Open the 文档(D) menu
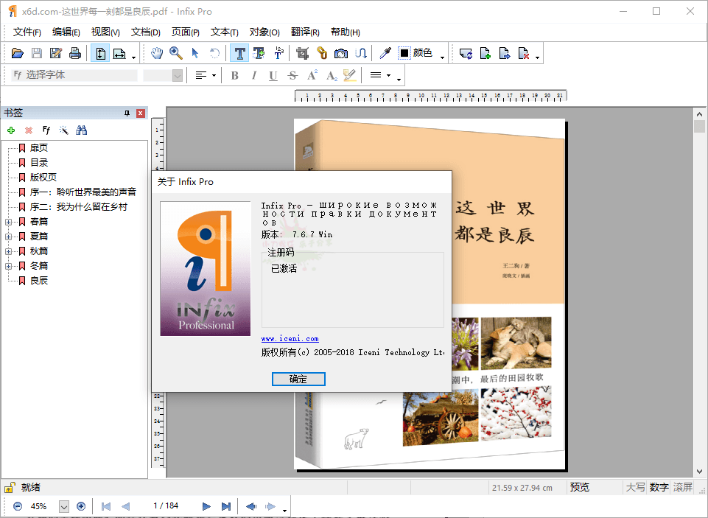Image resolution: width=708 pixels, height=518 pixels. (x=146, y=32)
